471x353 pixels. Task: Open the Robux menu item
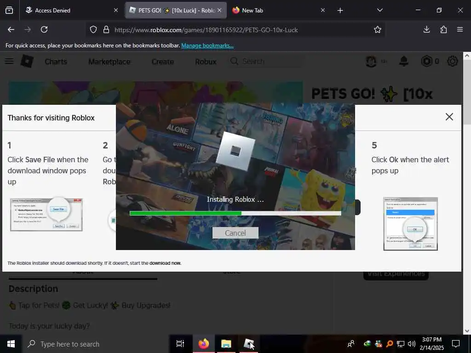click(206, 62)
